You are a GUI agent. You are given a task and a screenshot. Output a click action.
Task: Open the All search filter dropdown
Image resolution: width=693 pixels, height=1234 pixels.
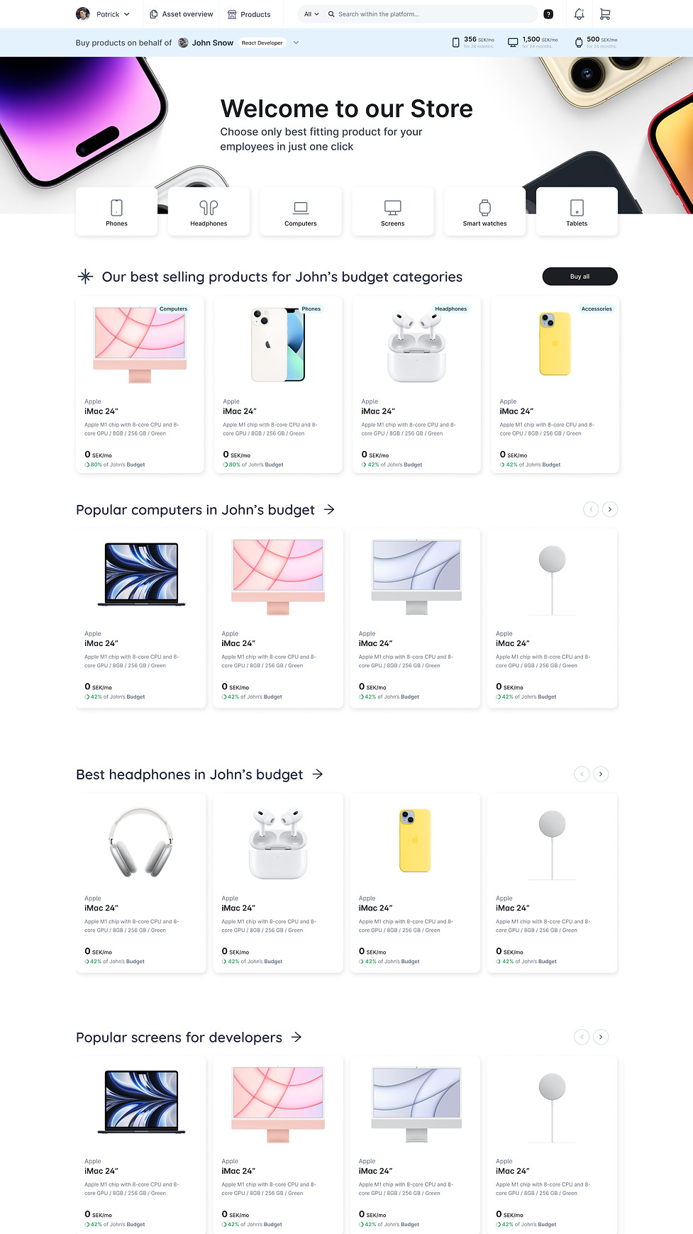pos(309,13)
